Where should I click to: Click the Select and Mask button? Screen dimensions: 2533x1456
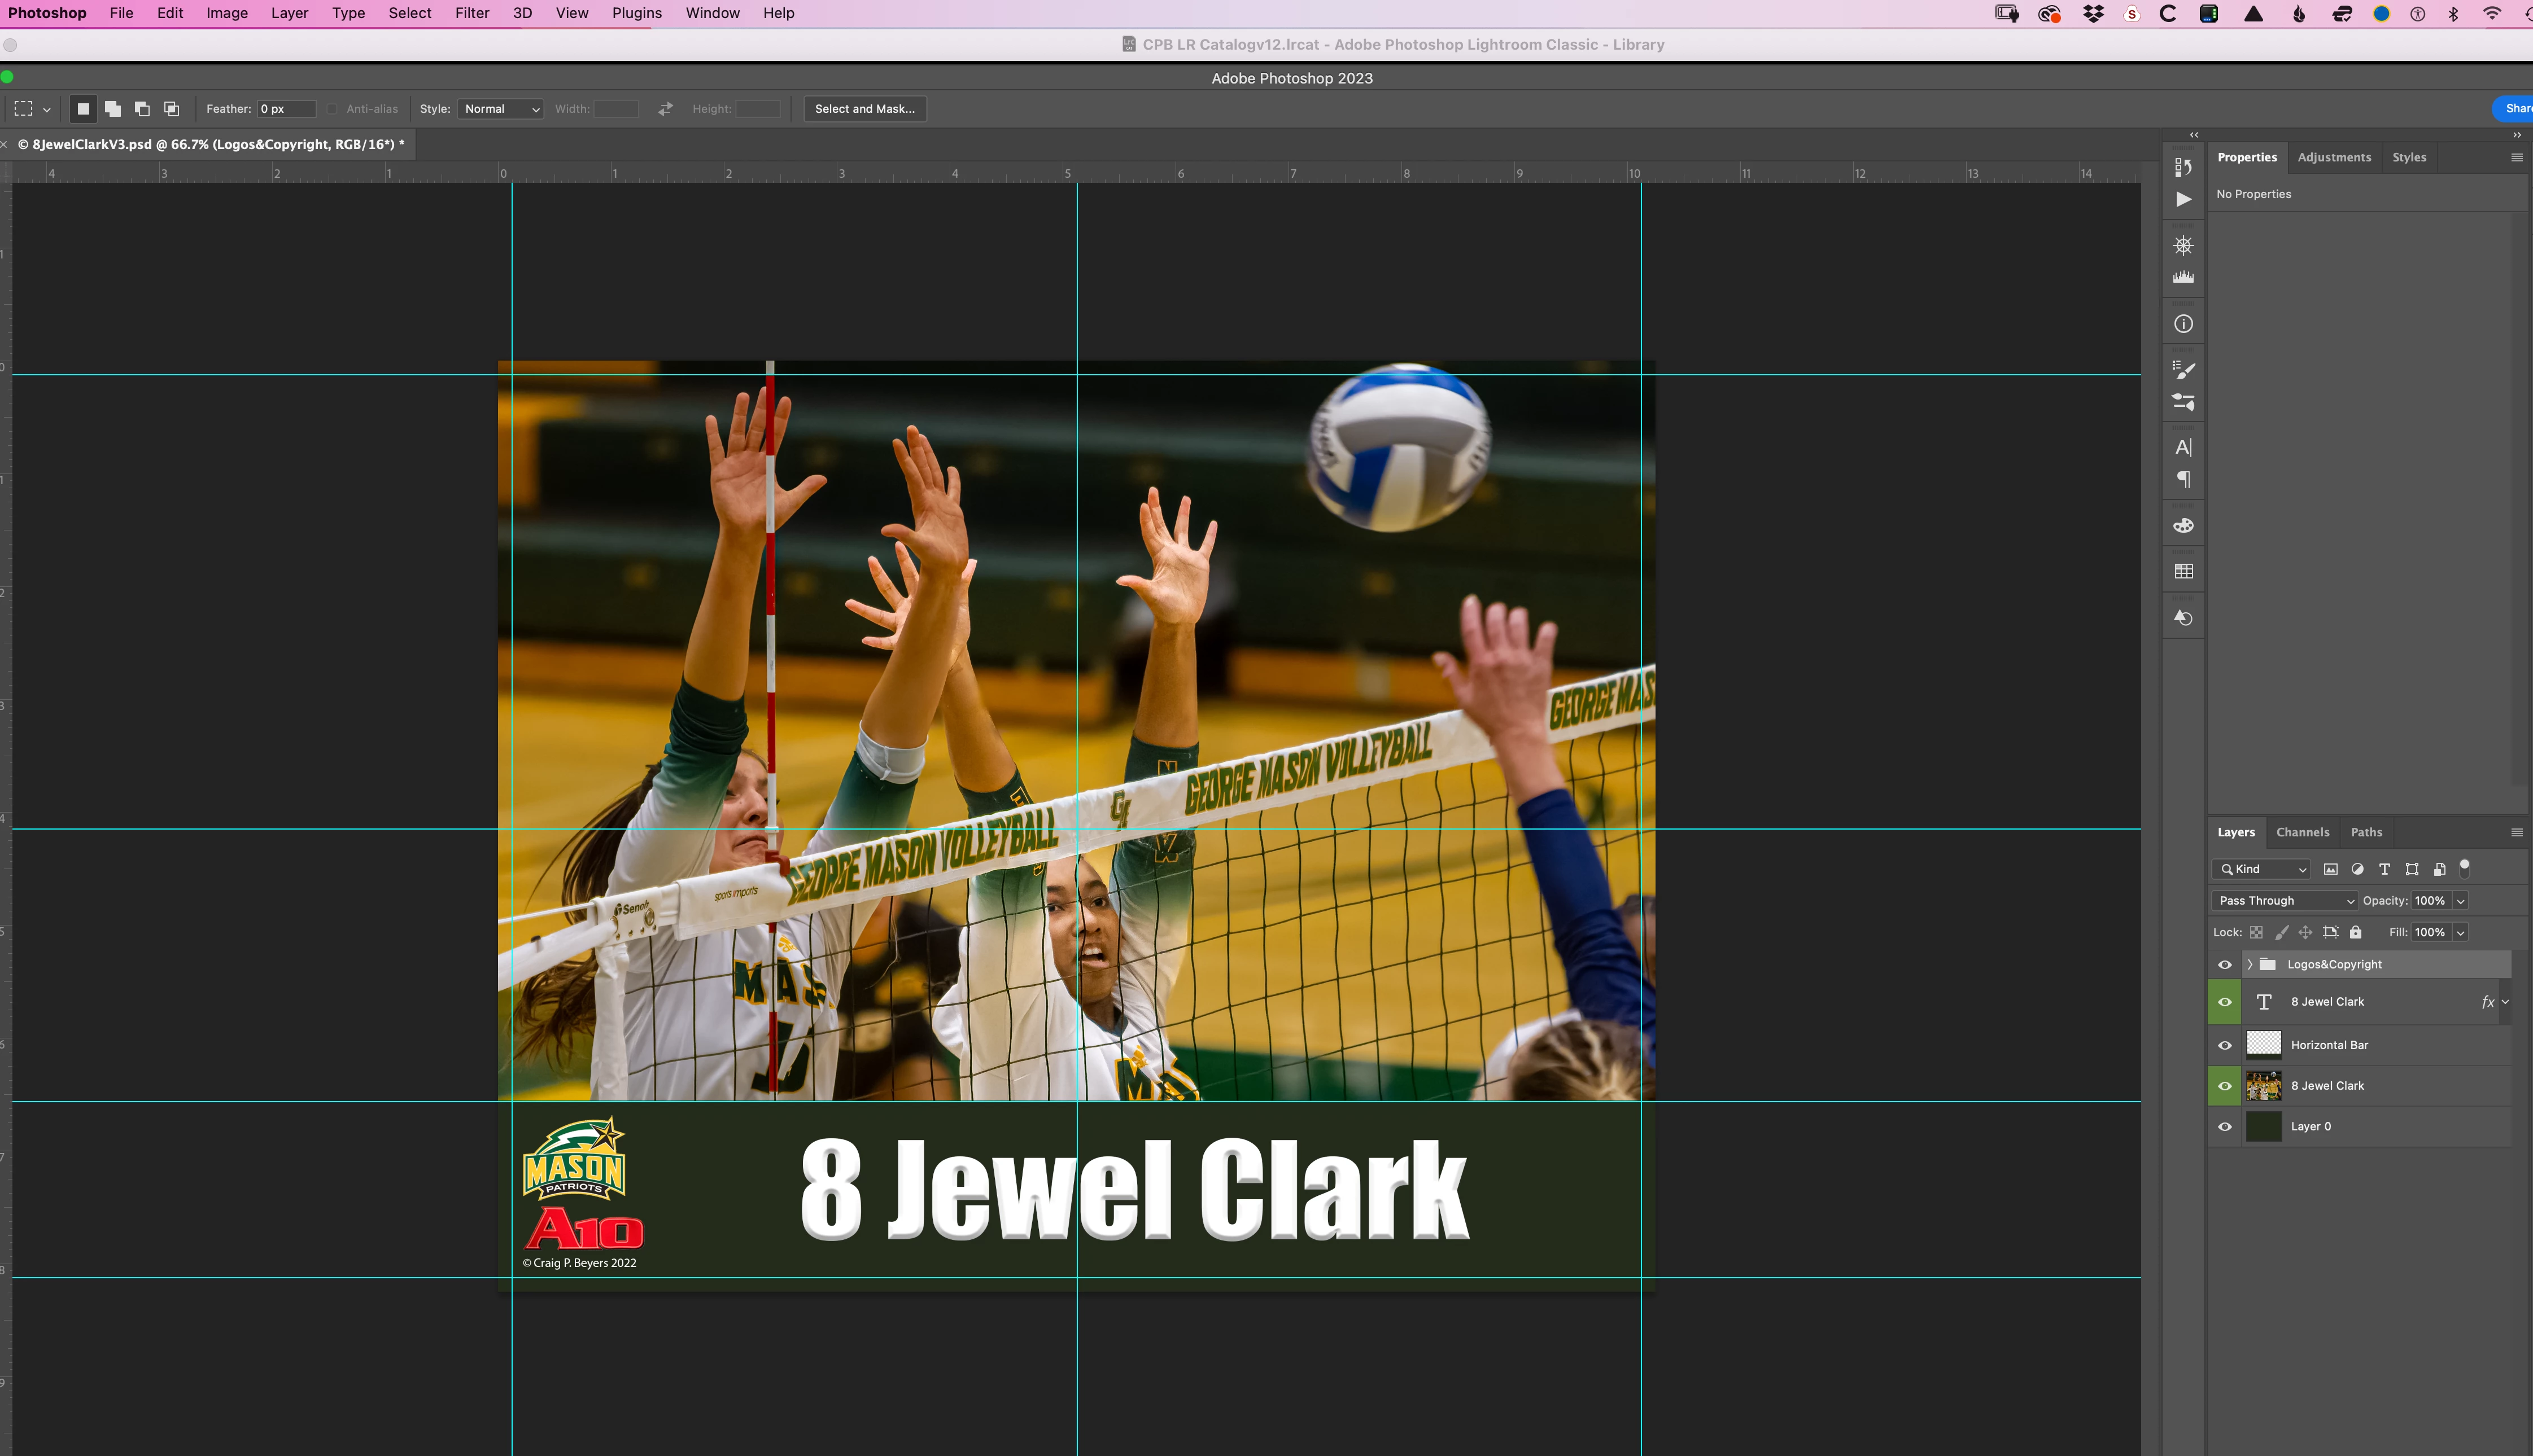pos(864,109)
